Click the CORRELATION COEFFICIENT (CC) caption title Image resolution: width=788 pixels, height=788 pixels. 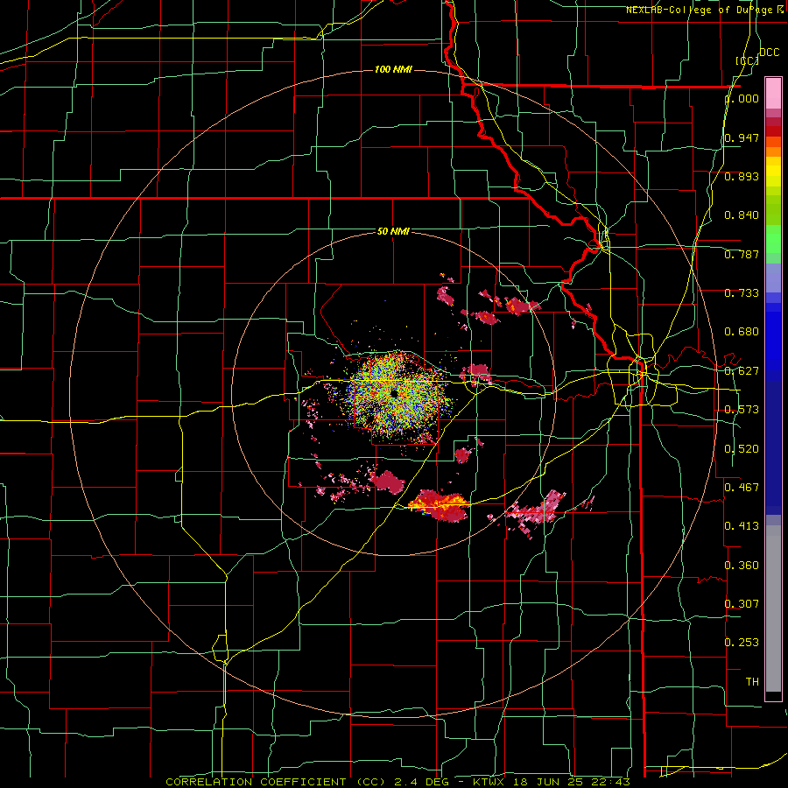[276, 782]
